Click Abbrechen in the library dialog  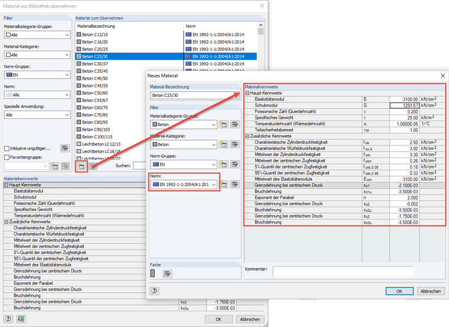point(250,319)
